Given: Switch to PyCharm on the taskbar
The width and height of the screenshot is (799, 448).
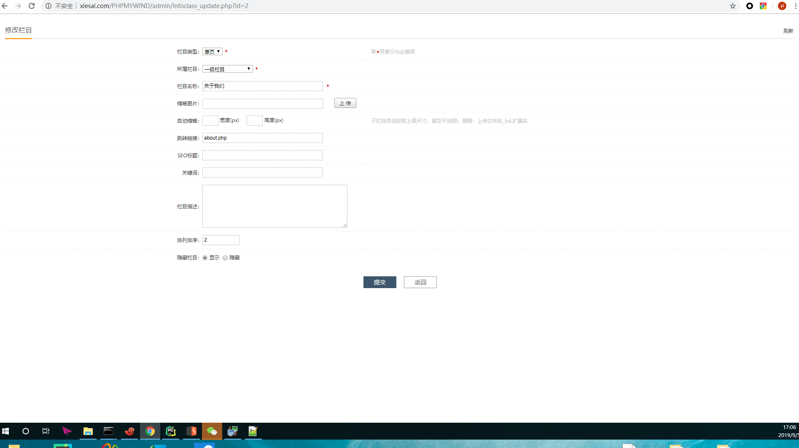Looking at the screenshot, I should 171,431.
